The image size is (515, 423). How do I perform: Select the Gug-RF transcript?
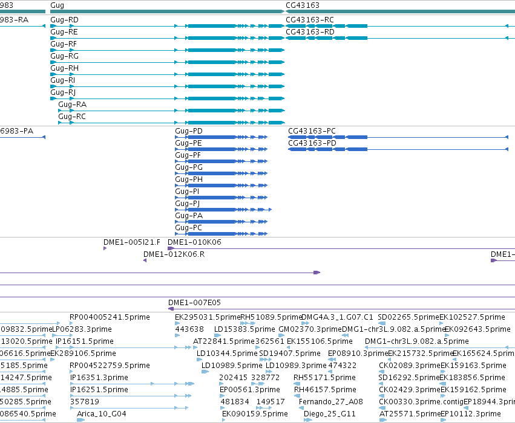click(167, 50)
